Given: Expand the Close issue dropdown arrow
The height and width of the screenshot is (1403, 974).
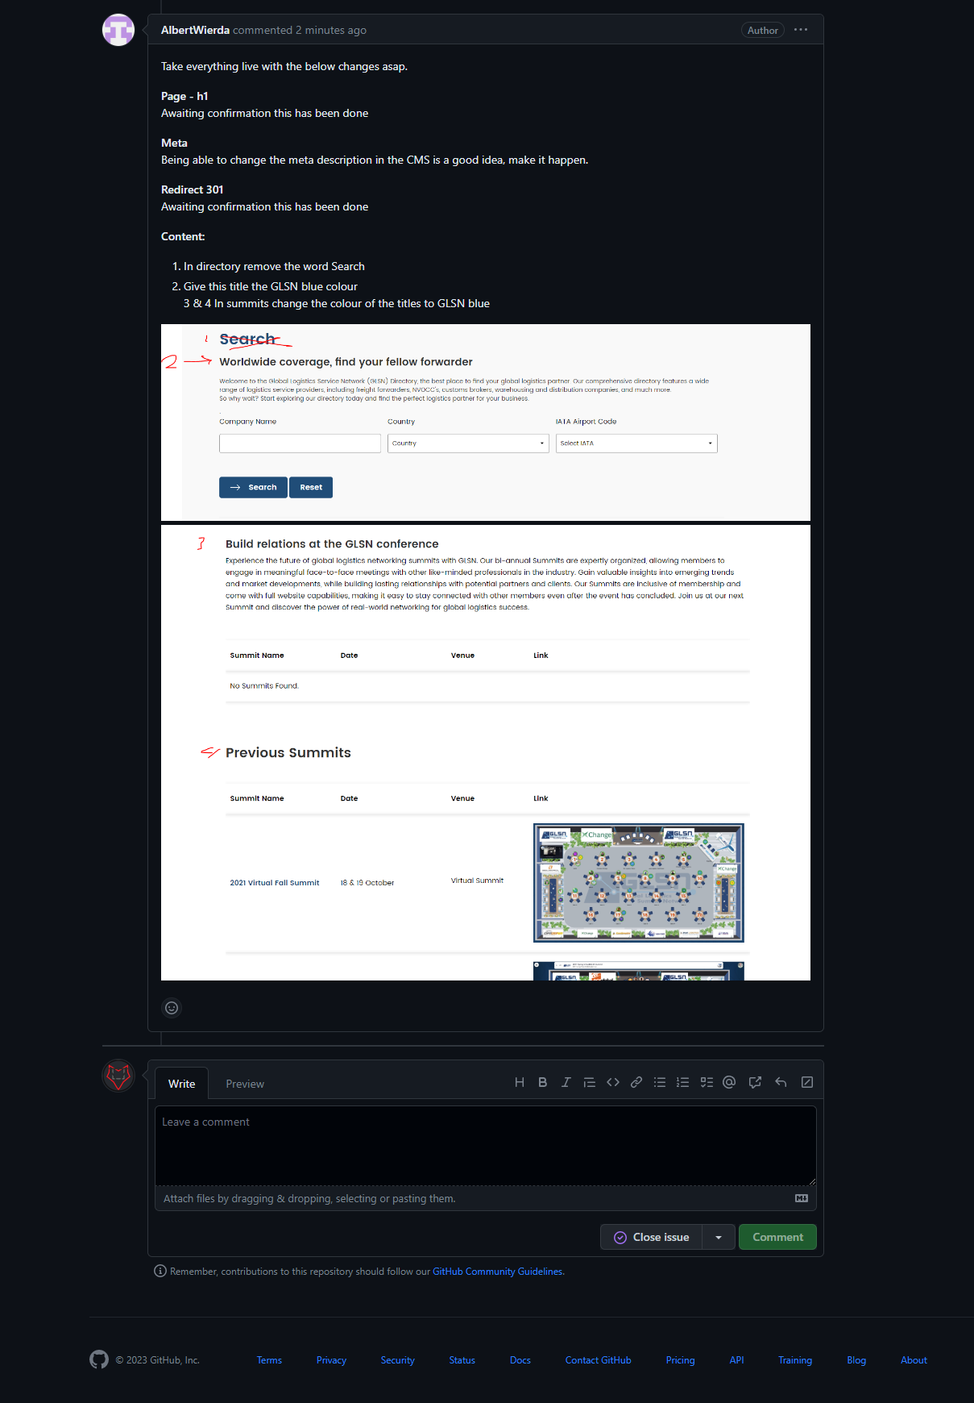Looking at the screenshot, I should [719, 1237].
